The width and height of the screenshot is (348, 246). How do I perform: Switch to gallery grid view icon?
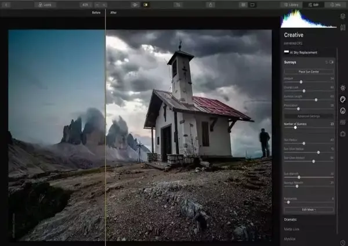pyautogui.click(x=244, y=5)
